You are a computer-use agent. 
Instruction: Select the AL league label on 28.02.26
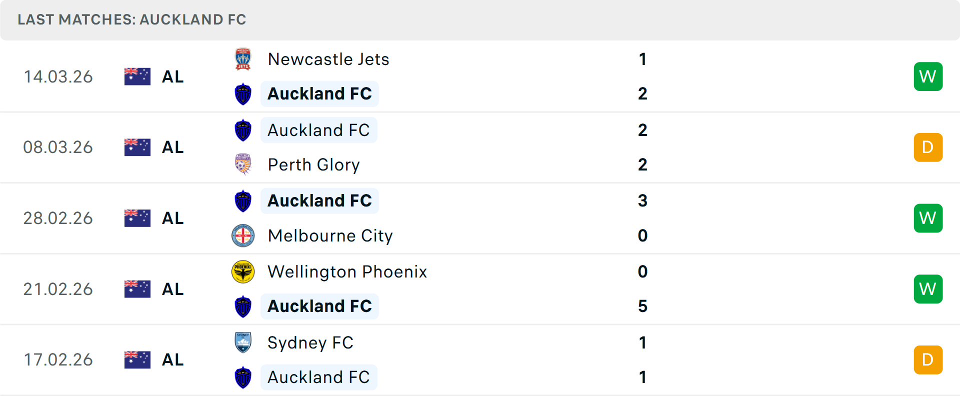click(173, 218)
